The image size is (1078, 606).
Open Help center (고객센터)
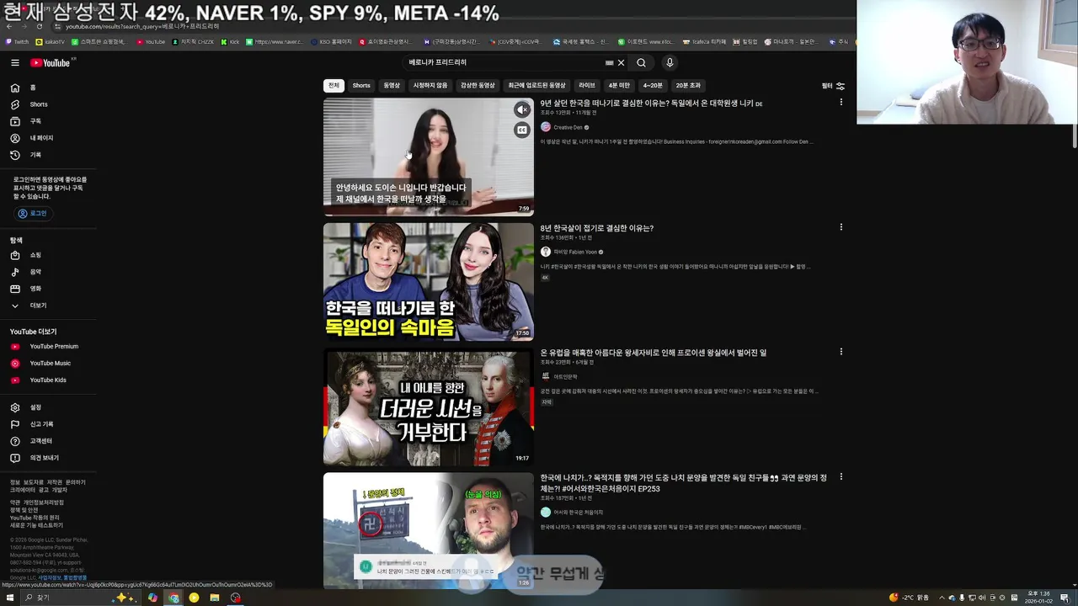point(48,441)
